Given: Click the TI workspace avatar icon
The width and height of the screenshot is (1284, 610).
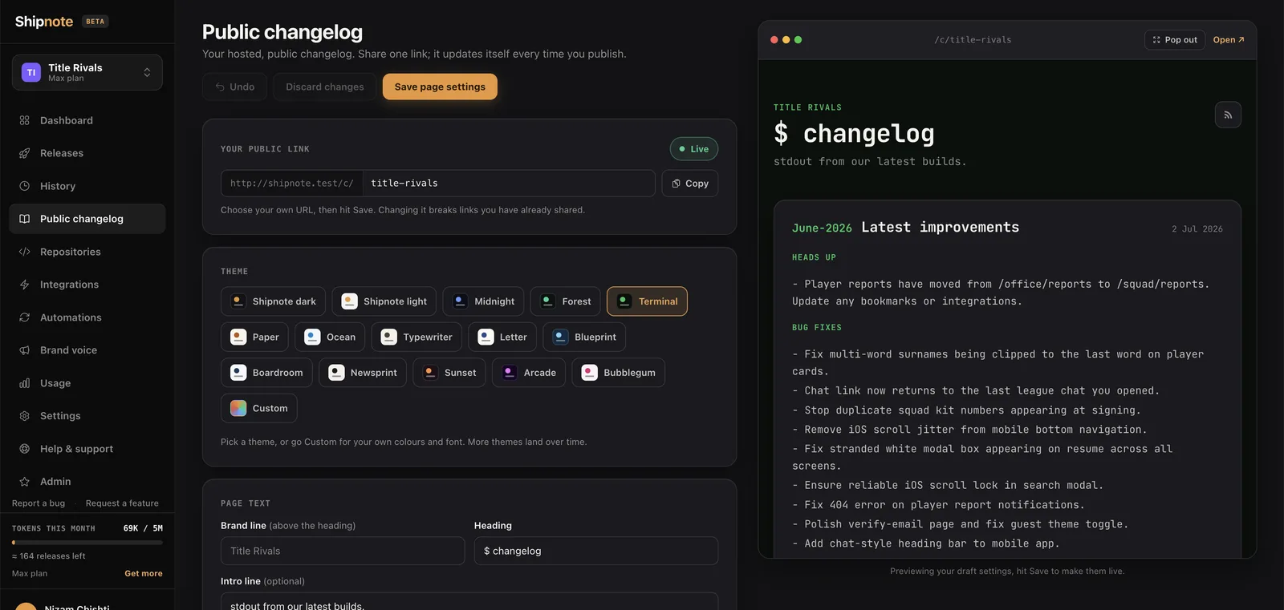Looking at the screenshot, I should point(31,73).
